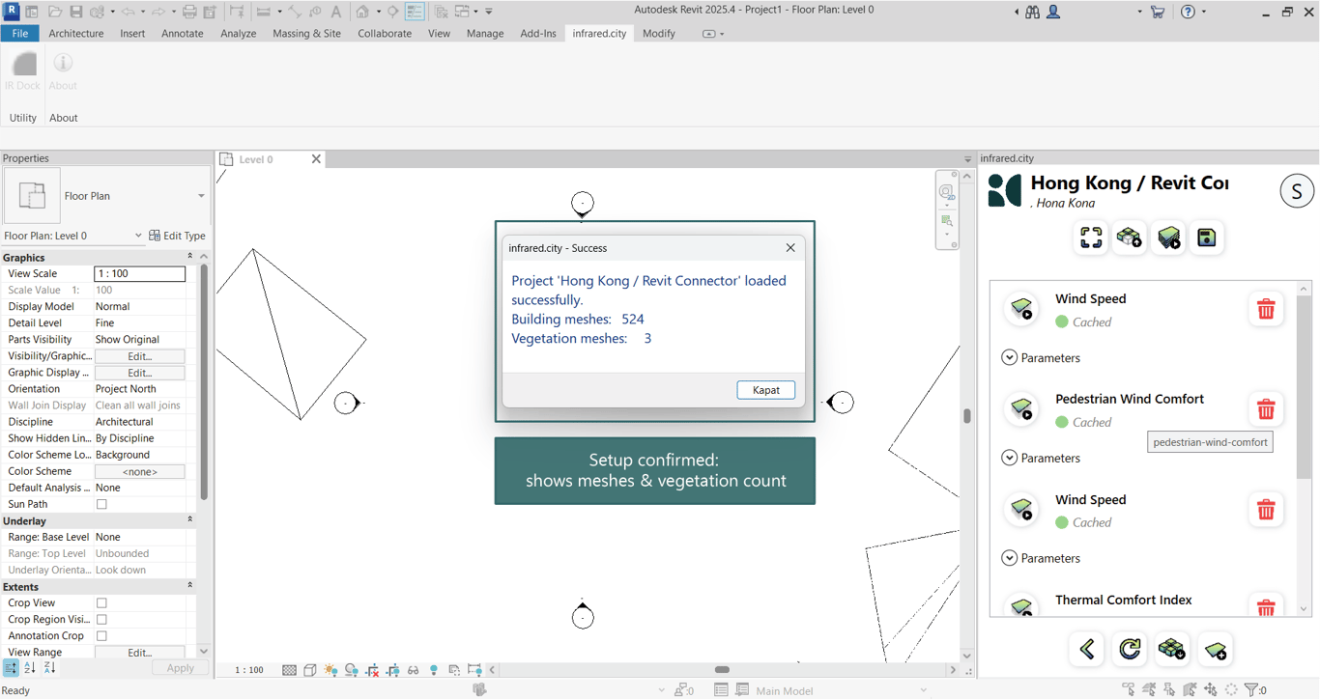Open the Default 3D View house icon
The width and height of the screenshot is (1320, 699).
(x=362, y=12)
